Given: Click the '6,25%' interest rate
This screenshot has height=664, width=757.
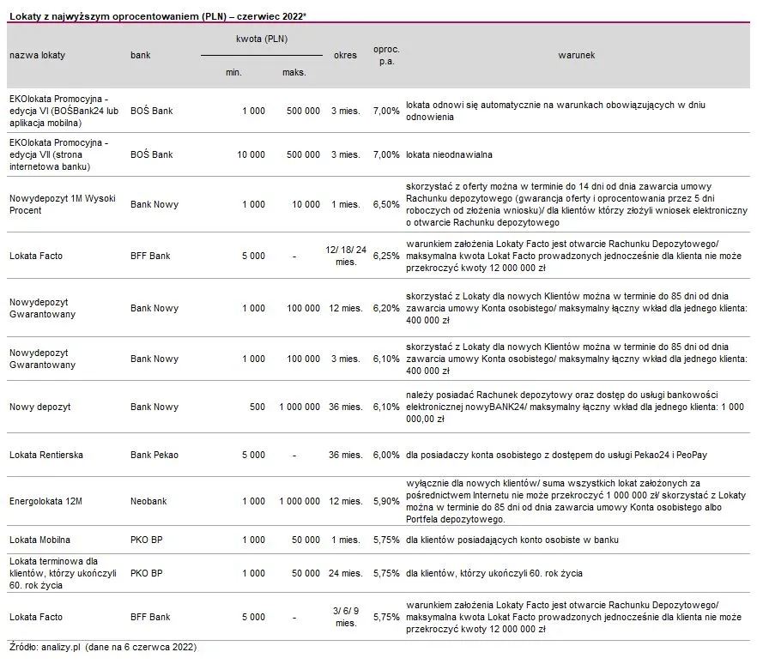Looking at the screenshot, I should [x=386, y=256].
